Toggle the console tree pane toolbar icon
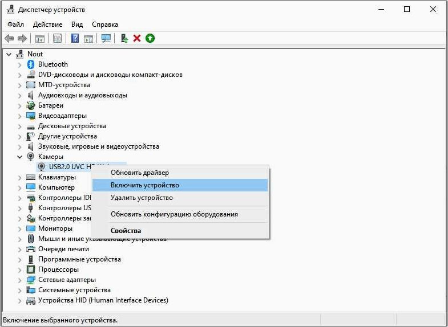This screenshot has height=327, width=448. click(x=40, y=38)
